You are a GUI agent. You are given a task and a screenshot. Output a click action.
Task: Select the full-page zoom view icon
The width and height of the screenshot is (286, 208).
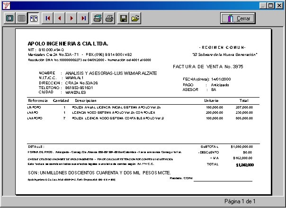pyautogui.click(x=9, y=18)
